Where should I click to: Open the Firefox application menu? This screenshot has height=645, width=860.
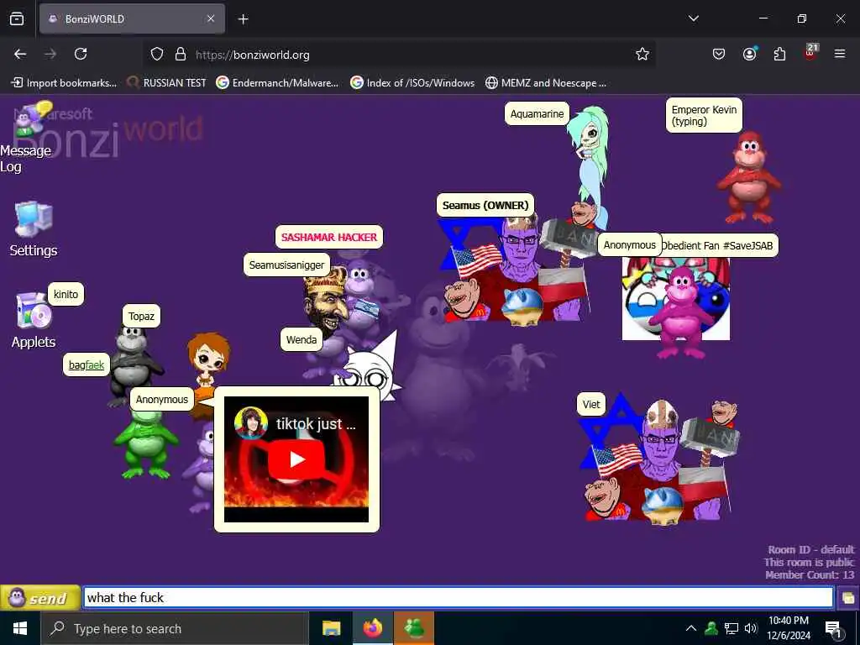tap(840, 54)
